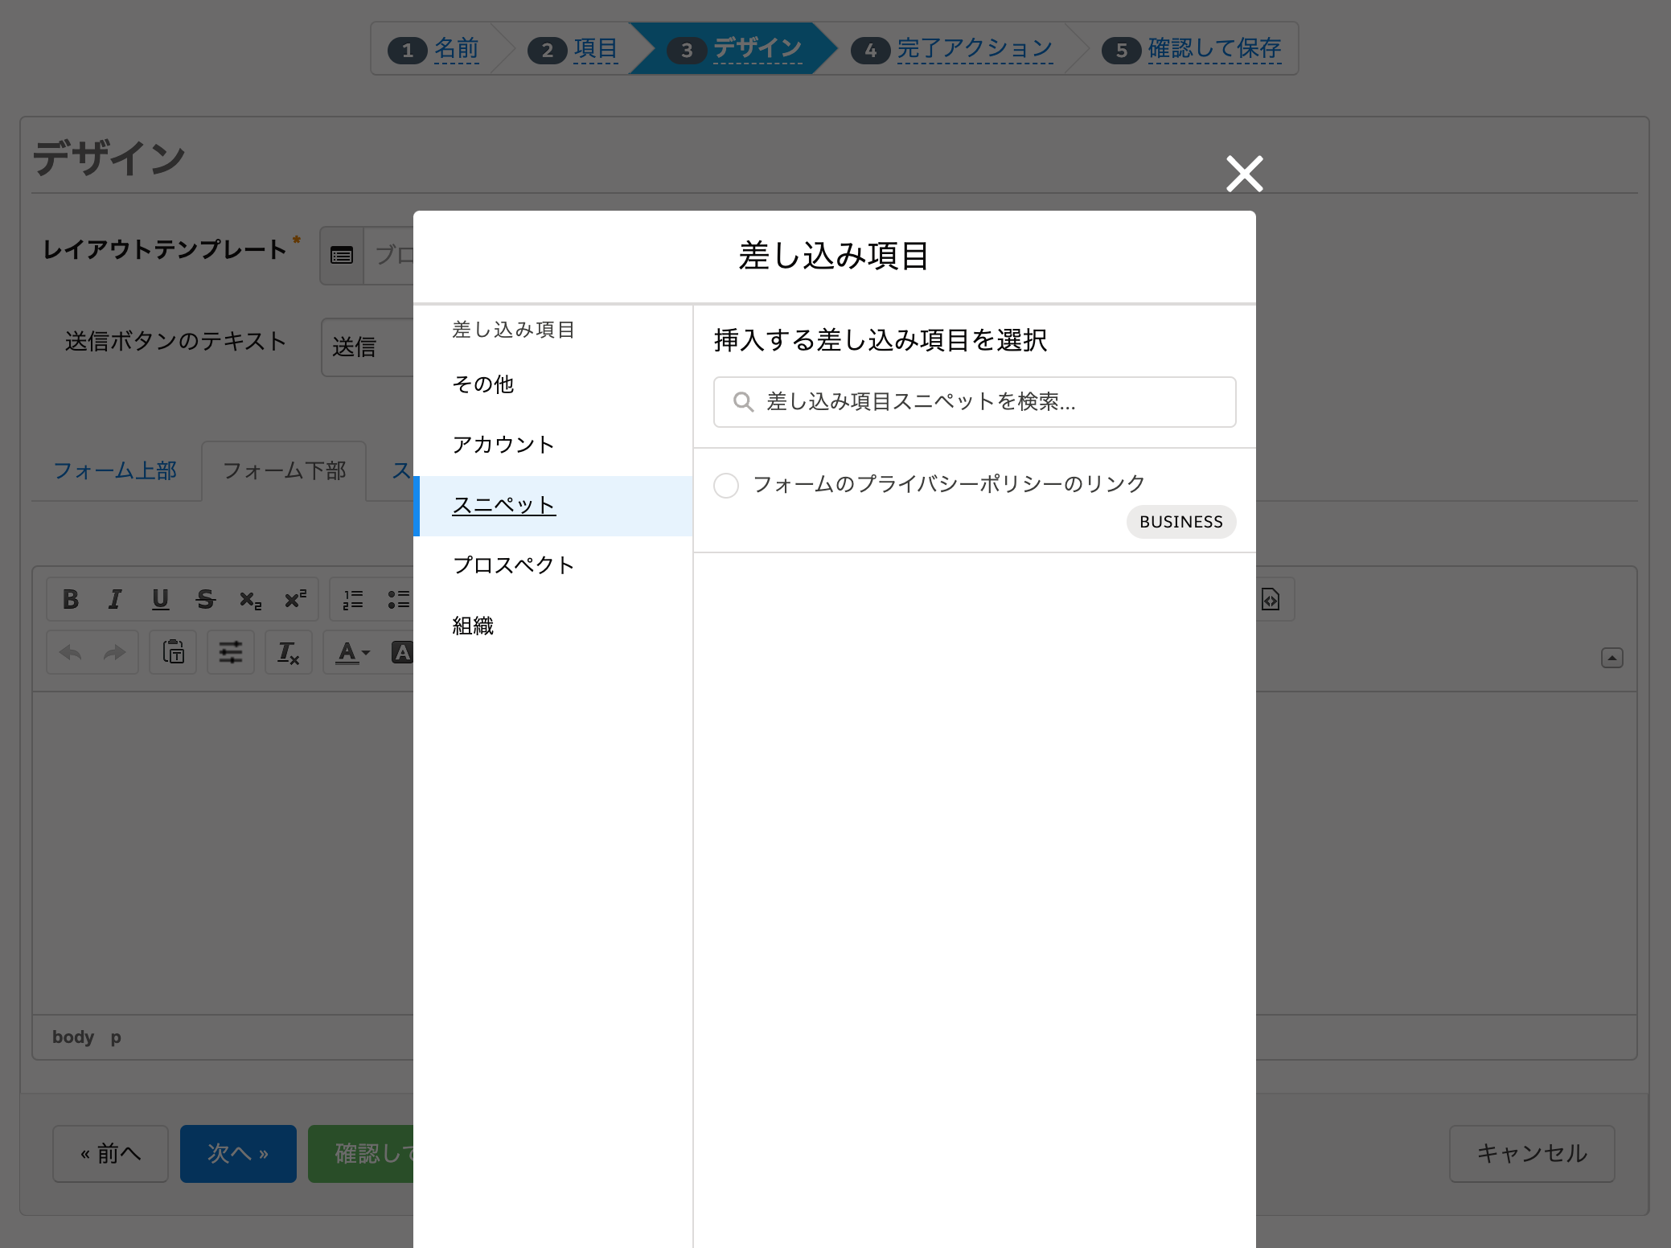Screen dimensions: 1671x1248
Task: Select フォームのプライバシーポリシーのリンク radio button
Action: [726, 485]
